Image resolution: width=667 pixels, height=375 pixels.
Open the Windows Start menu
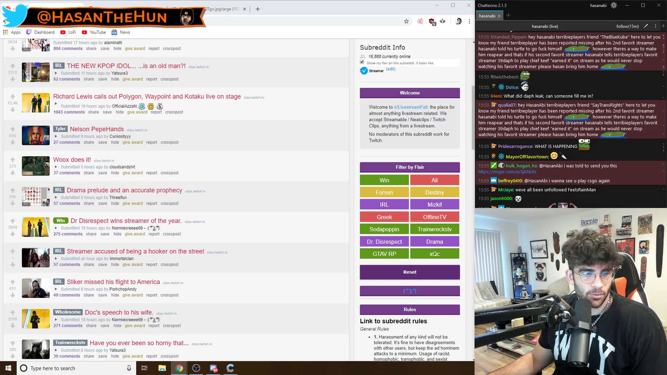point(8,368)
